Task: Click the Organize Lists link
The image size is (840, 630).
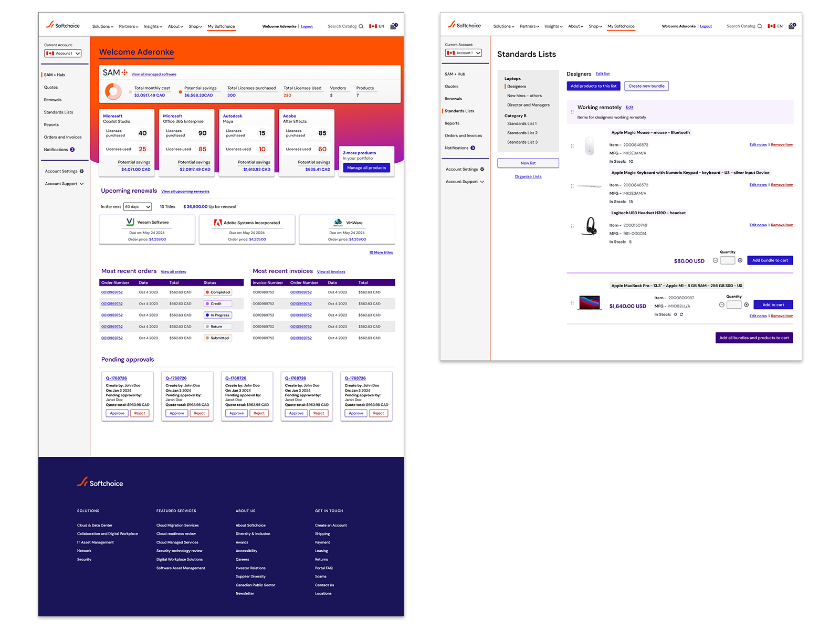Action: tap(528, 177)
